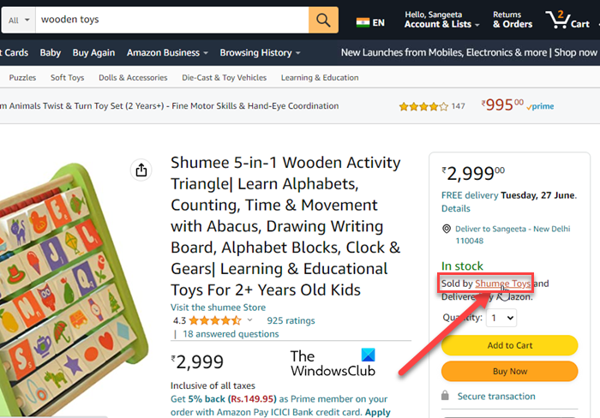The width and height of the screenshot is (600, 418).
Task: Click the search field containing wooden toys
Action: [171, 20]
